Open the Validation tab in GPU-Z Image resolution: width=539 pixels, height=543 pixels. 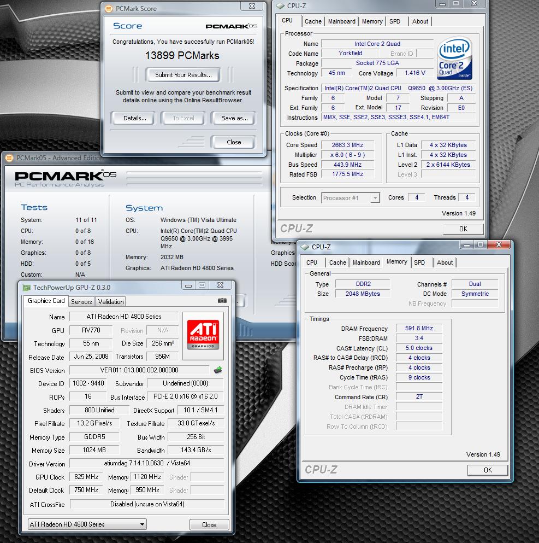pyautogui.click(x=111, y=302)
